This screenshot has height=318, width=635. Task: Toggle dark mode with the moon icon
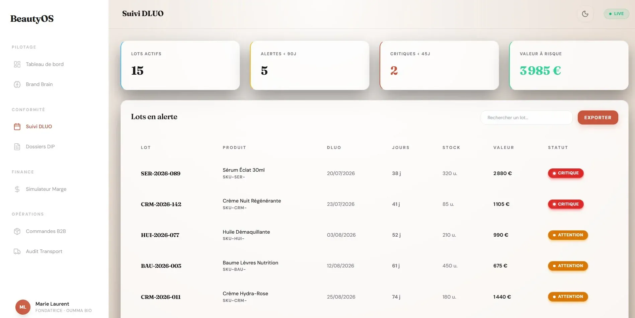point(585,14)
